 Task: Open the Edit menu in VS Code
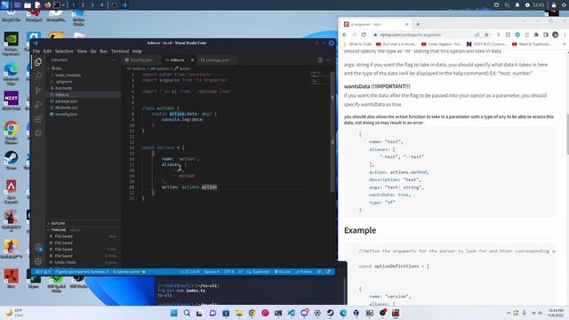click(47, 52)
